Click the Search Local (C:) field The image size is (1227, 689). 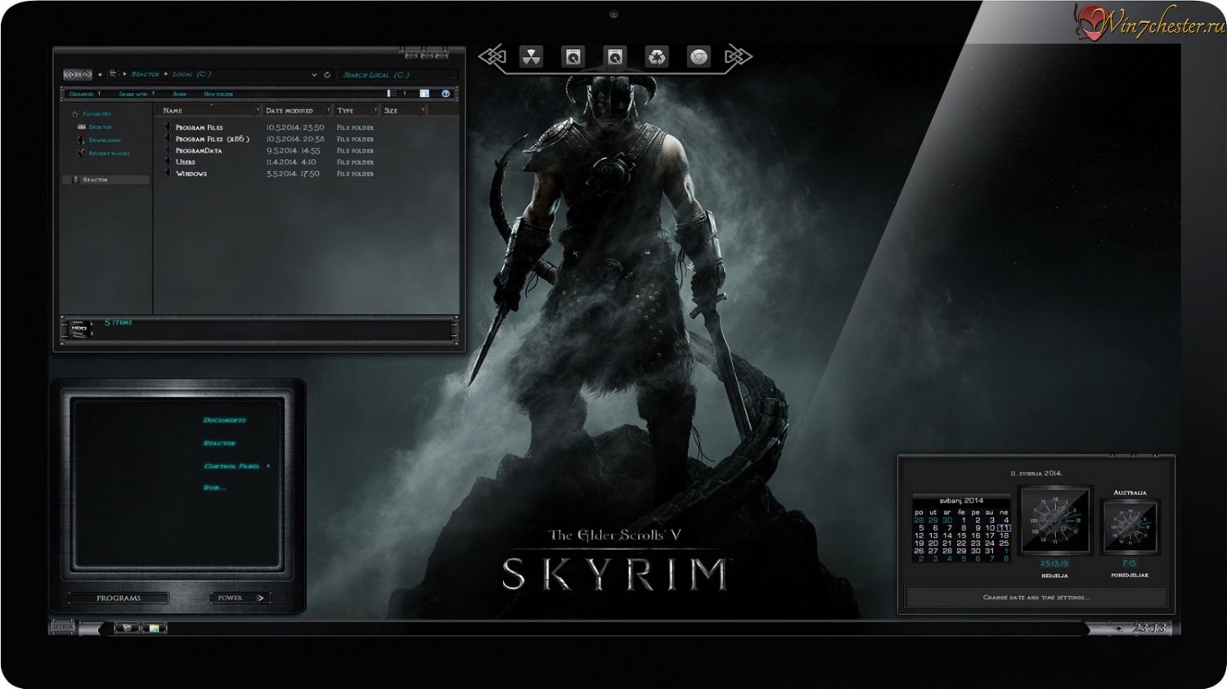point(397,74)
